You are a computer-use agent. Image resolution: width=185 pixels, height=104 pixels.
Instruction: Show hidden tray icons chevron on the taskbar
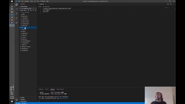[13, 85]
